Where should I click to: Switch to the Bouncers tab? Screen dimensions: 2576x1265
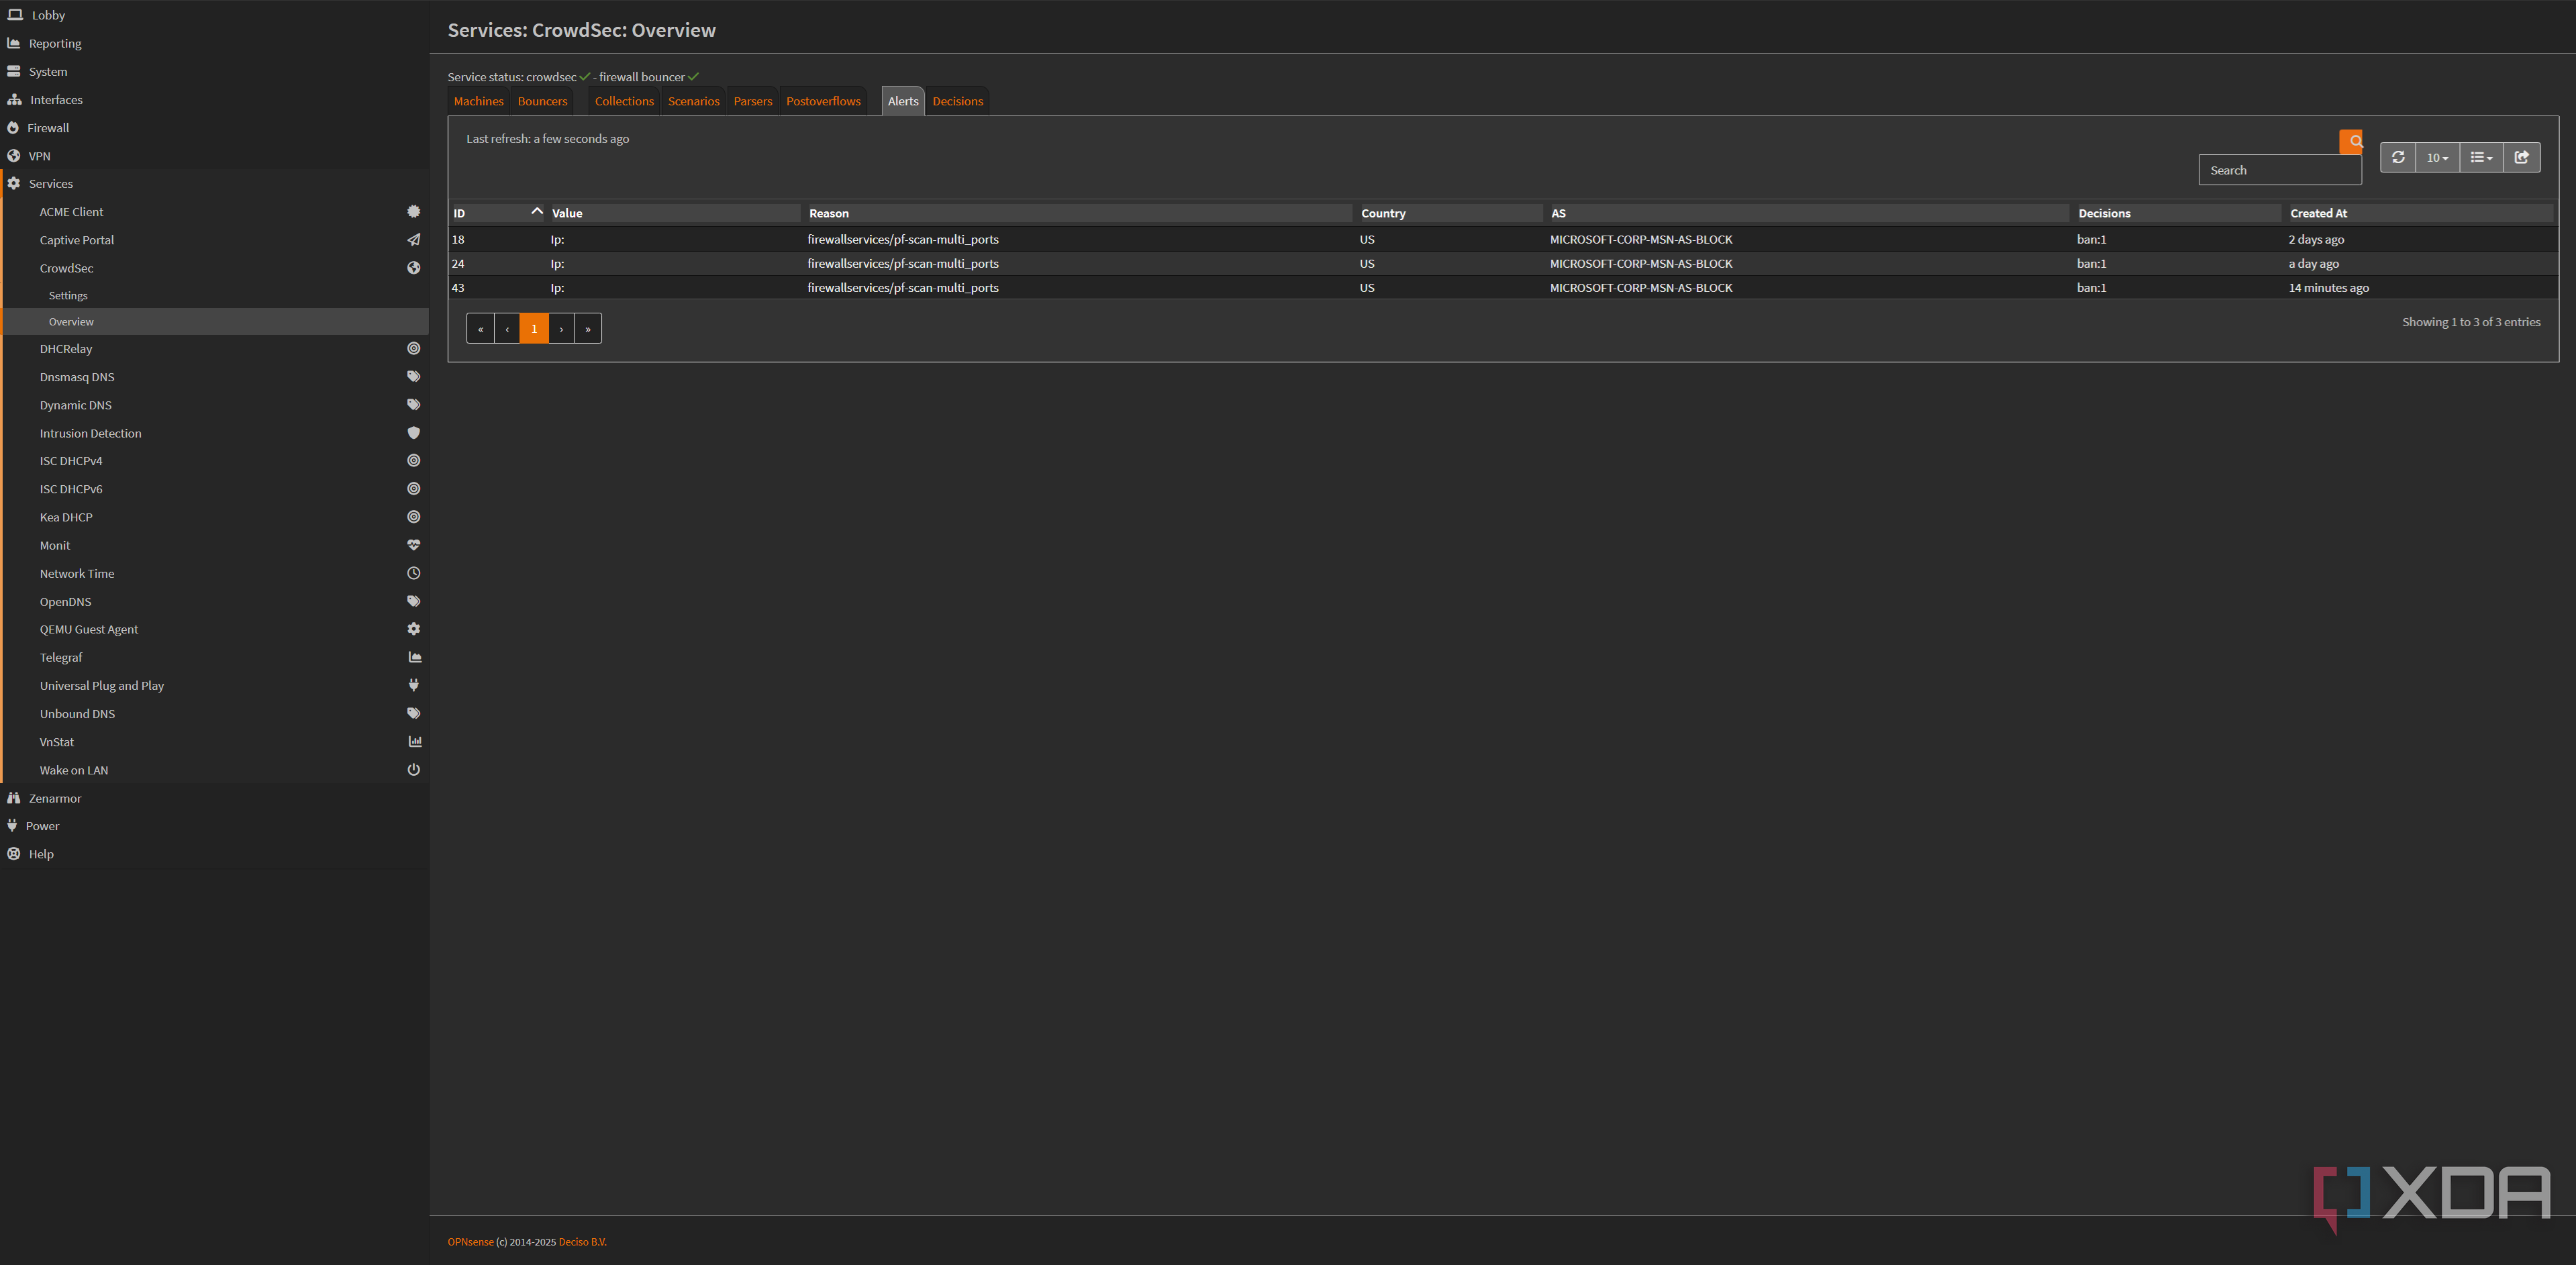[x=542, y=101]
